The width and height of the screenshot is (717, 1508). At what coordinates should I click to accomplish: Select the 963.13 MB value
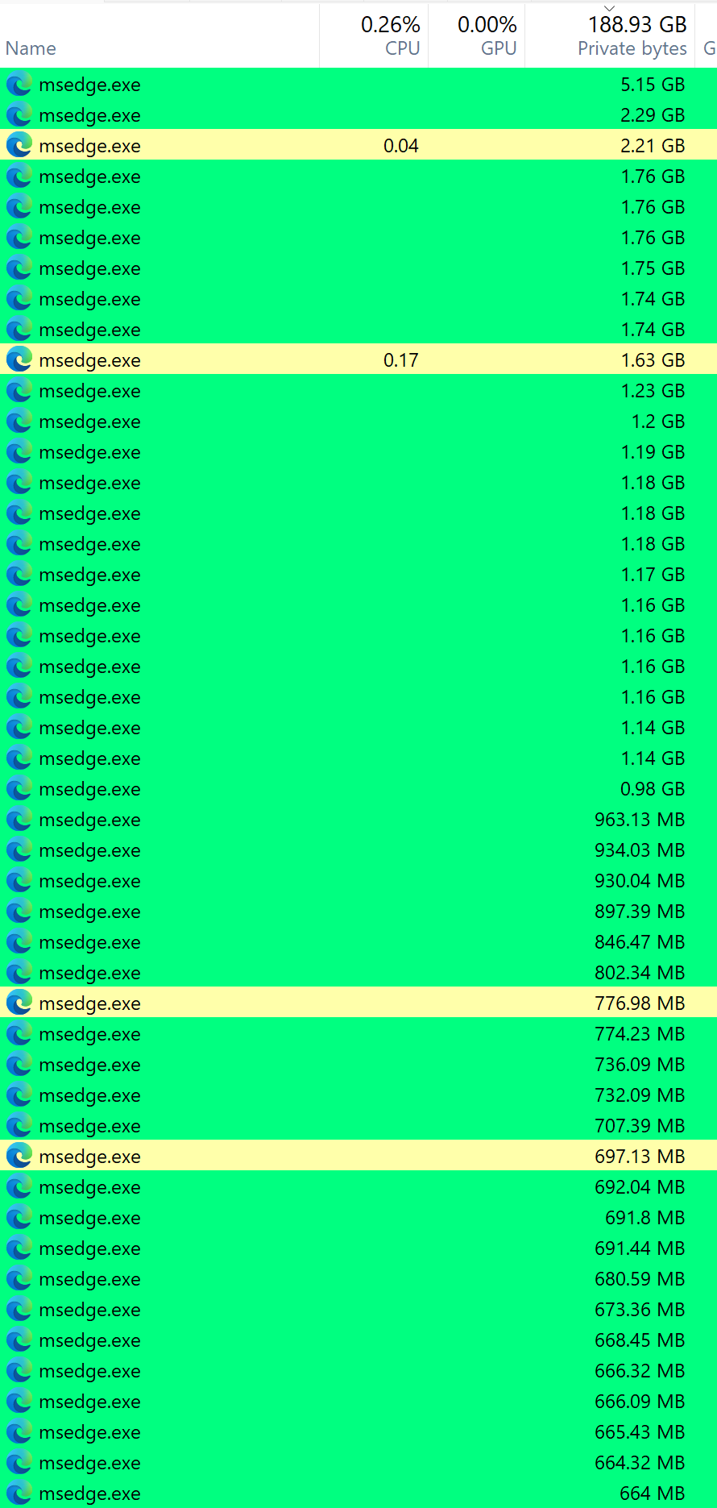pyautogui.click(x=640, y=820)
